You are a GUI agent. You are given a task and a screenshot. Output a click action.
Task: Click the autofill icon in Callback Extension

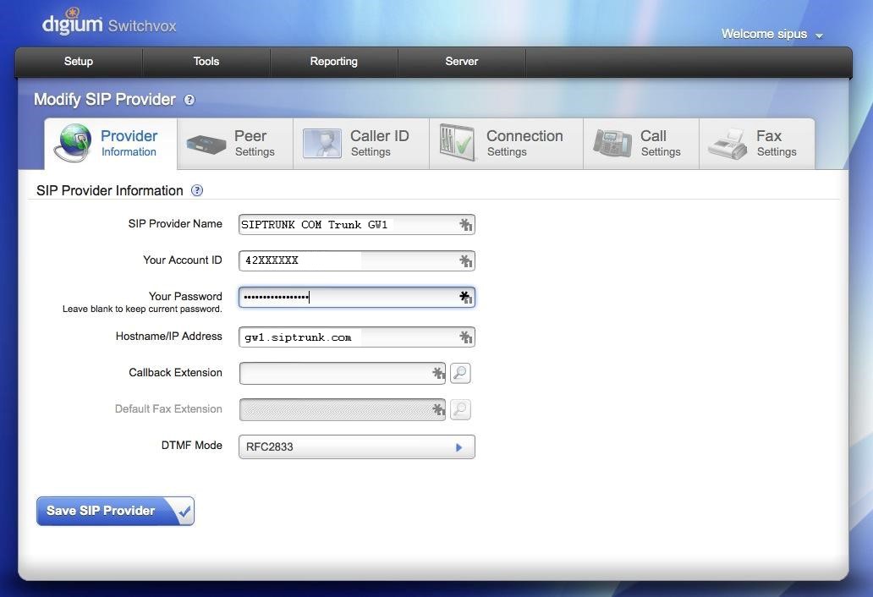pos(439,373)
